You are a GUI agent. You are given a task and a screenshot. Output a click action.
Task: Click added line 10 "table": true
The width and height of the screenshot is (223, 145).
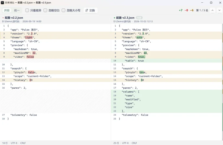166,61
